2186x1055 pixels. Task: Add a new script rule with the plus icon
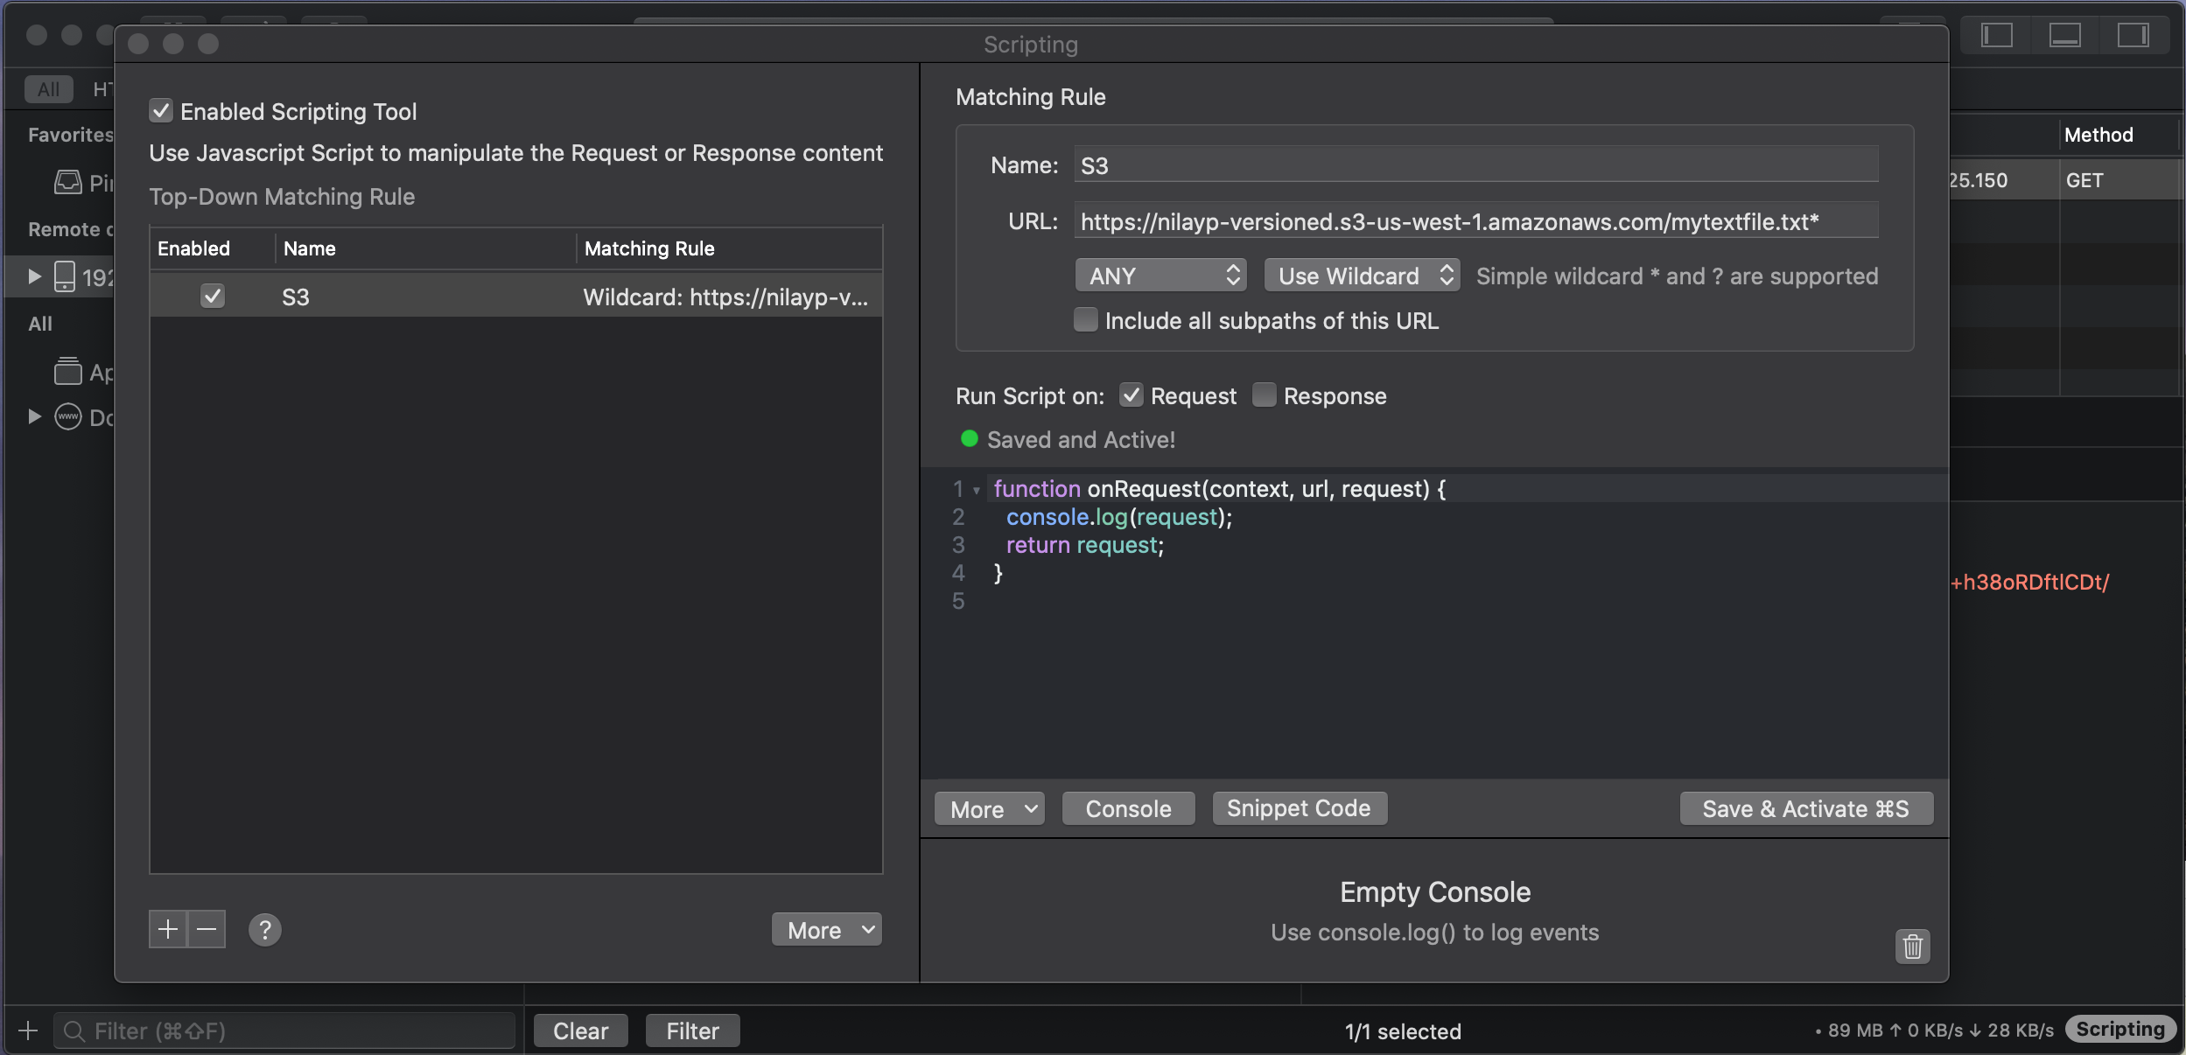coord(168,929)
